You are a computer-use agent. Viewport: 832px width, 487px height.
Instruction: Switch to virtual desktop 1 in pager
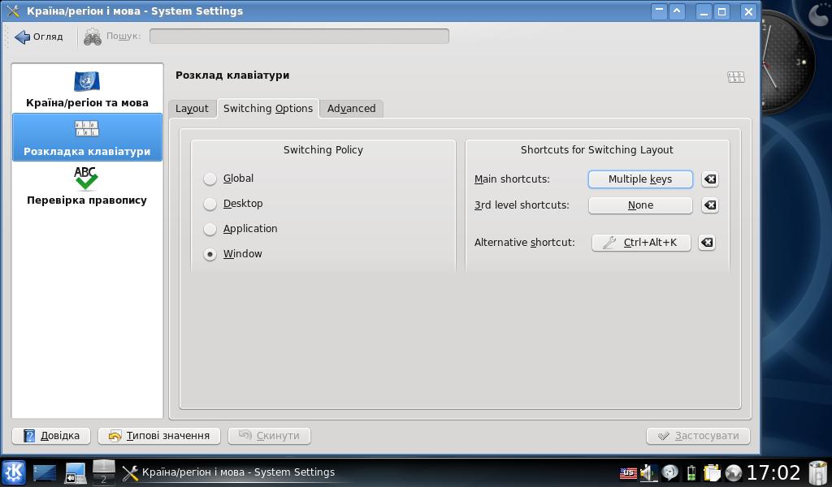[103, 466]
